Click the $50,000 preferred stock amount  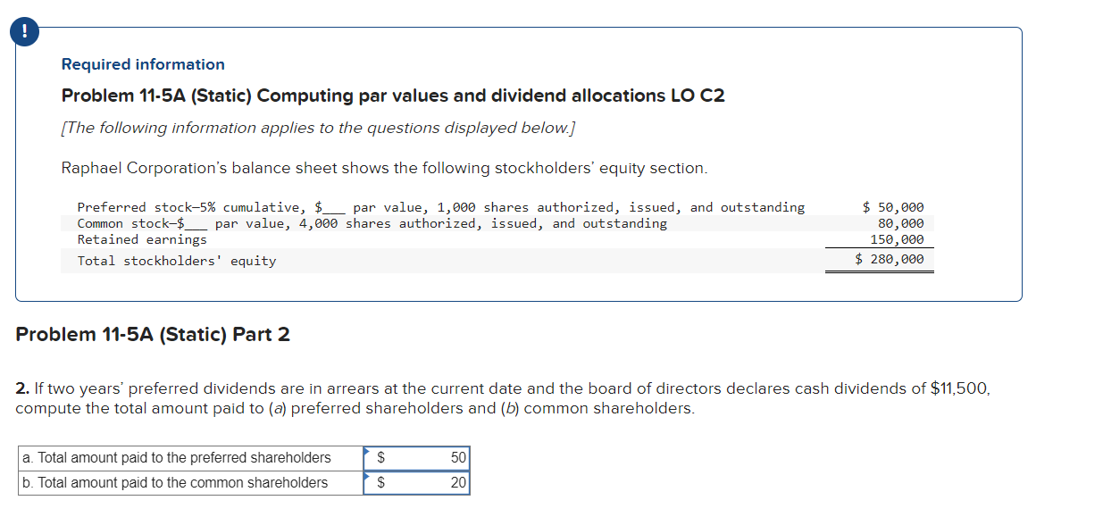(x=893, y=206)
